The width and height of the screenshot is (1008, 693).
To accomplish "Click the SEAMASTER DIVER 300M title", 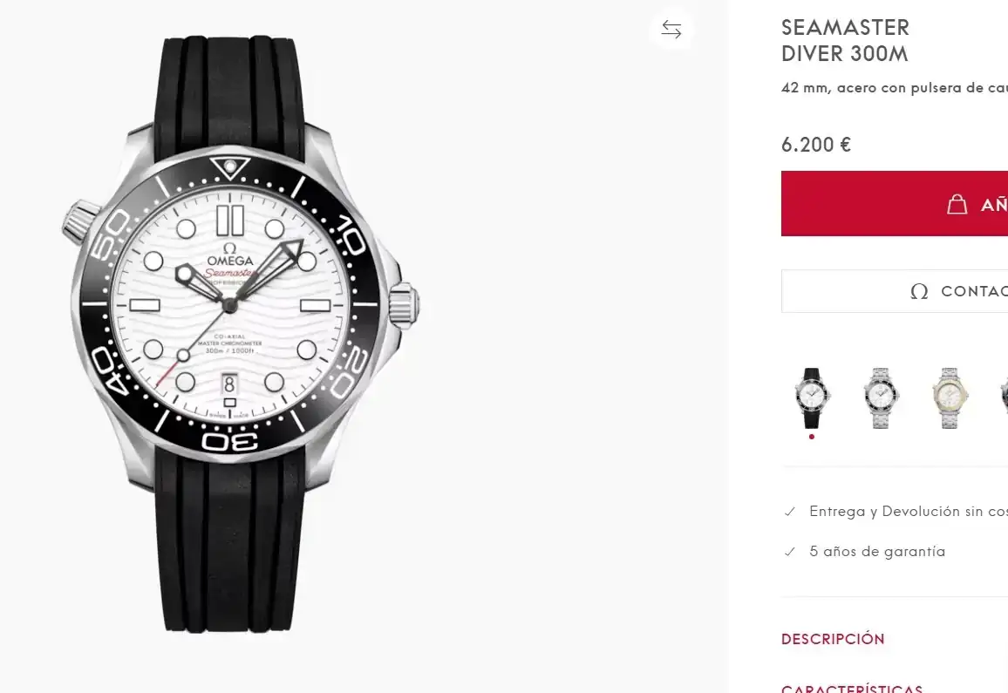I will tap(844, 41).
